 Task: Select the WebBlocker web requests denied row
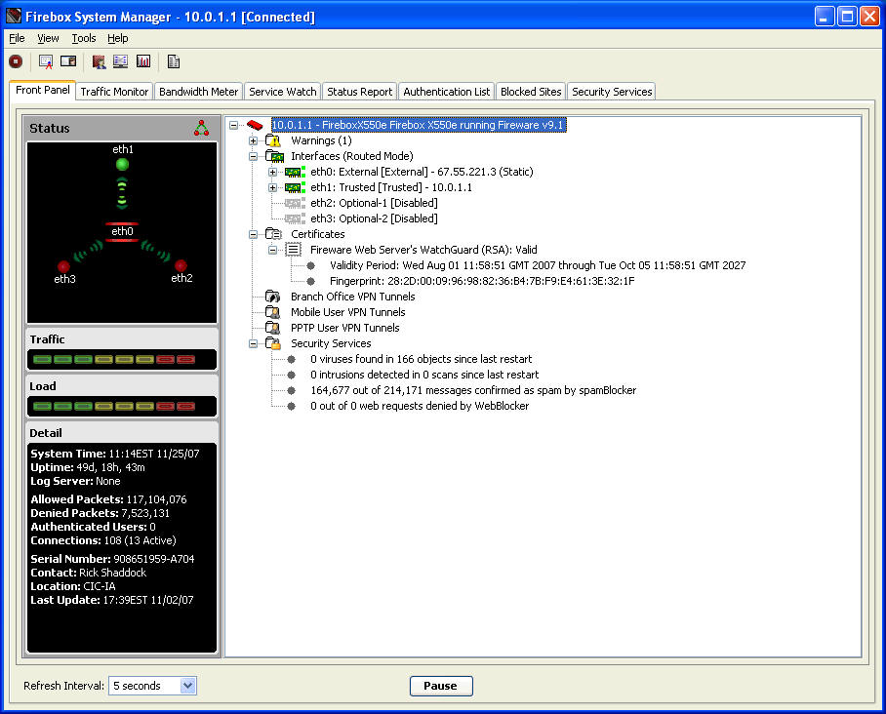[420, 406]
